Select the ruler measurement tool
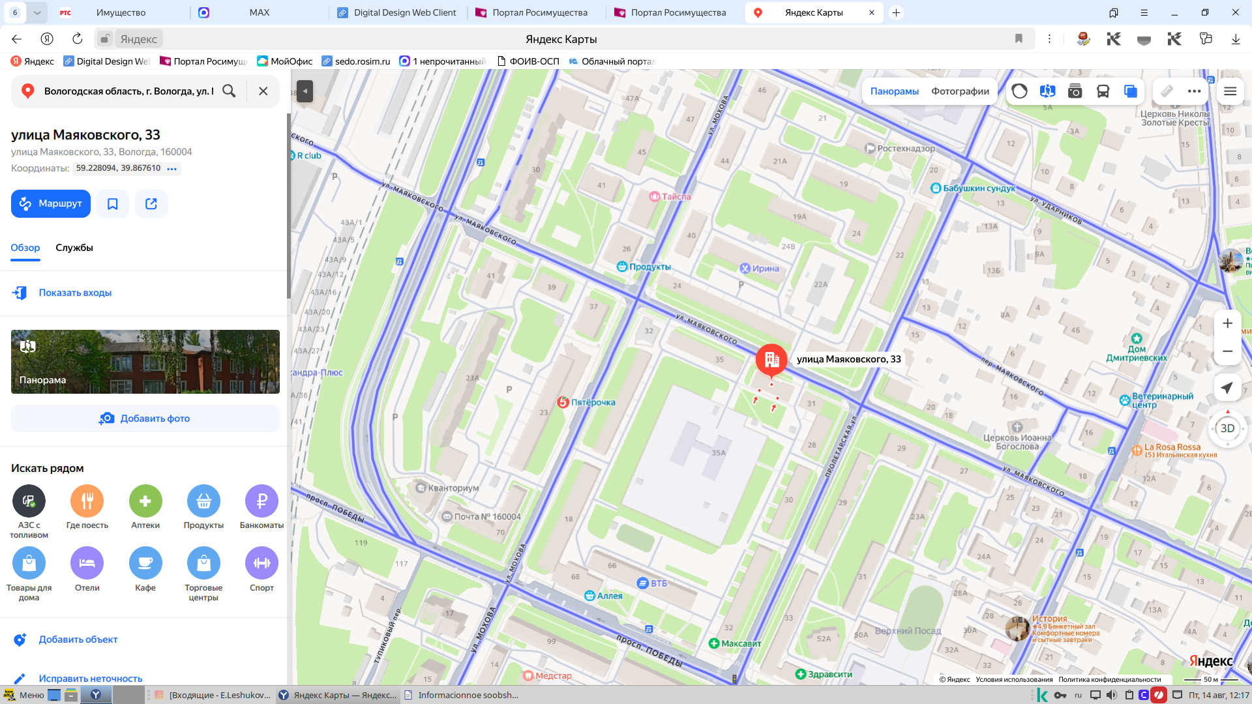 click(1167, 91)
